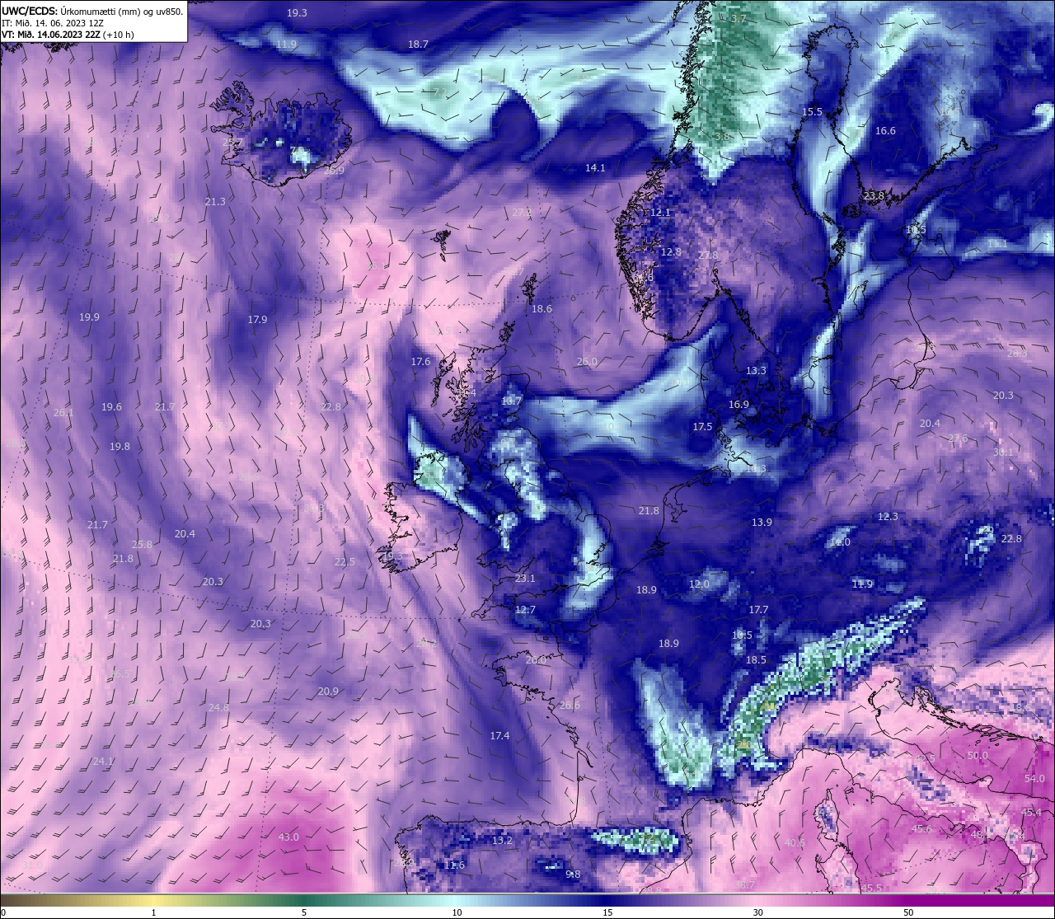
Task: Click the value label '12.0'
Action: (x=699, y=584)
